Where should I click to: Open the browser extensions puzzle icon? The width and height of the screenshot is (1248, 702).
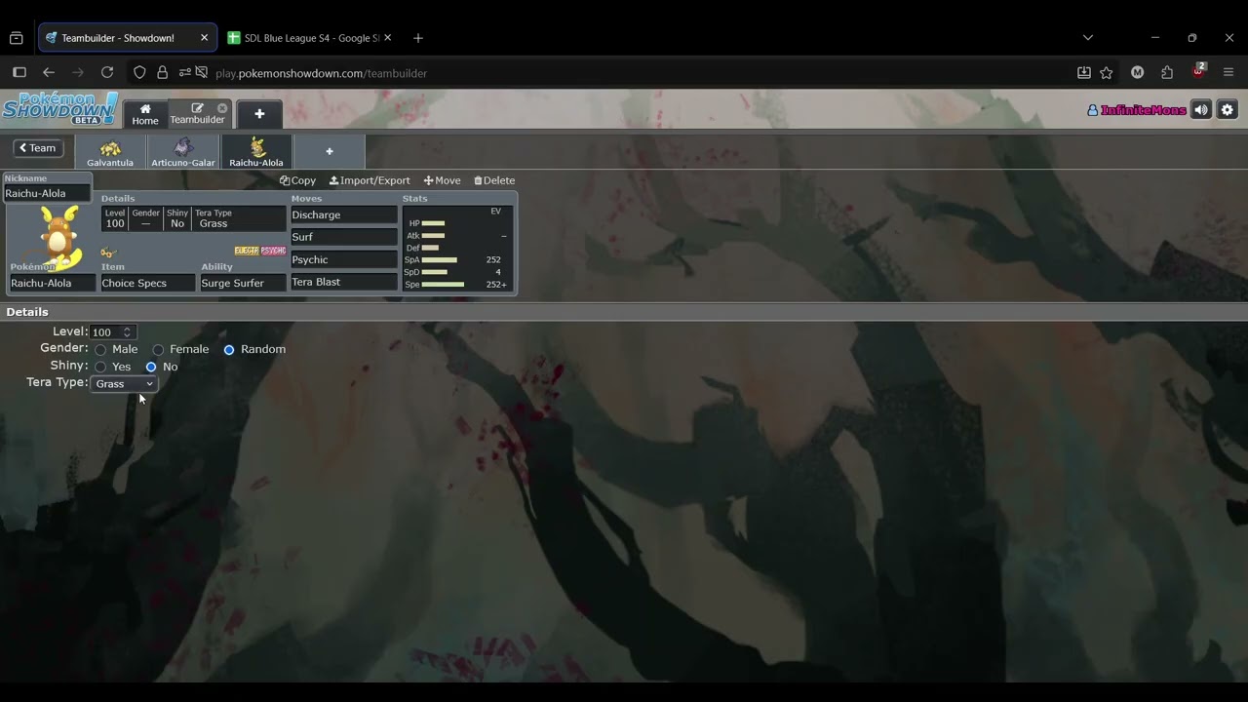1167,72
